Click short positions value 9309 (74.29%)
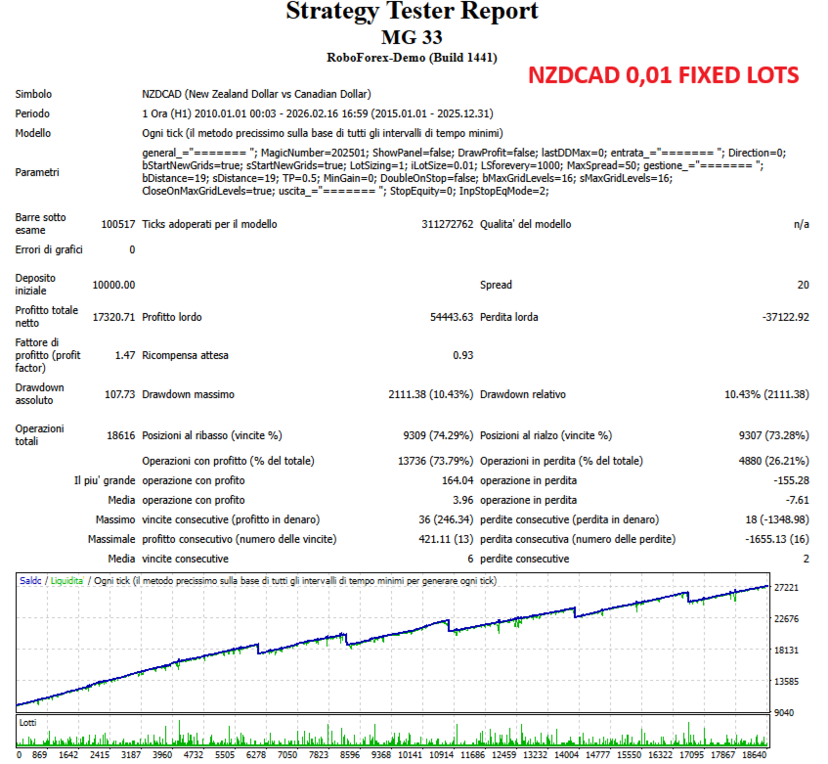828x764 pixels. (x=438, y=435)
